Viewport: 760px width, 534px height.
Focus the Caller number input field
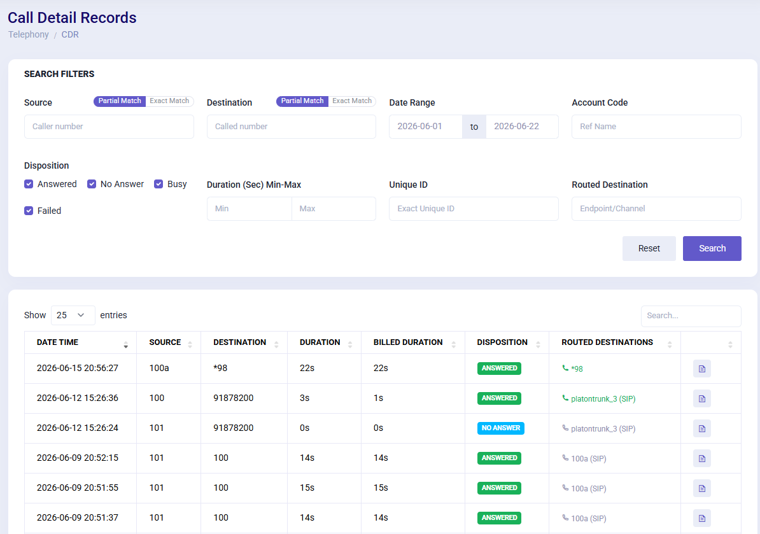[109, 127]
